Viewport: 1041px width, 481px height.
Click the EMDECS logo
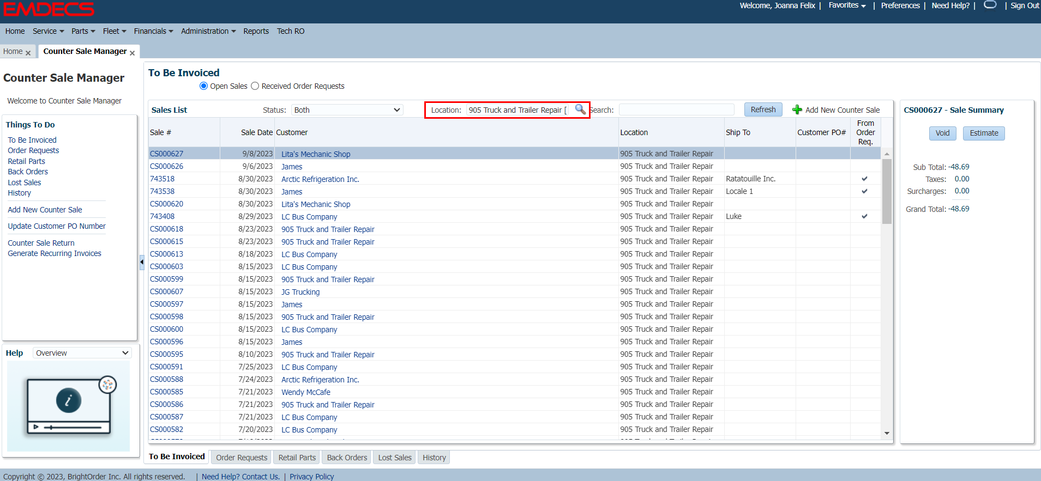pyautogui.click(x=49, y=9)
